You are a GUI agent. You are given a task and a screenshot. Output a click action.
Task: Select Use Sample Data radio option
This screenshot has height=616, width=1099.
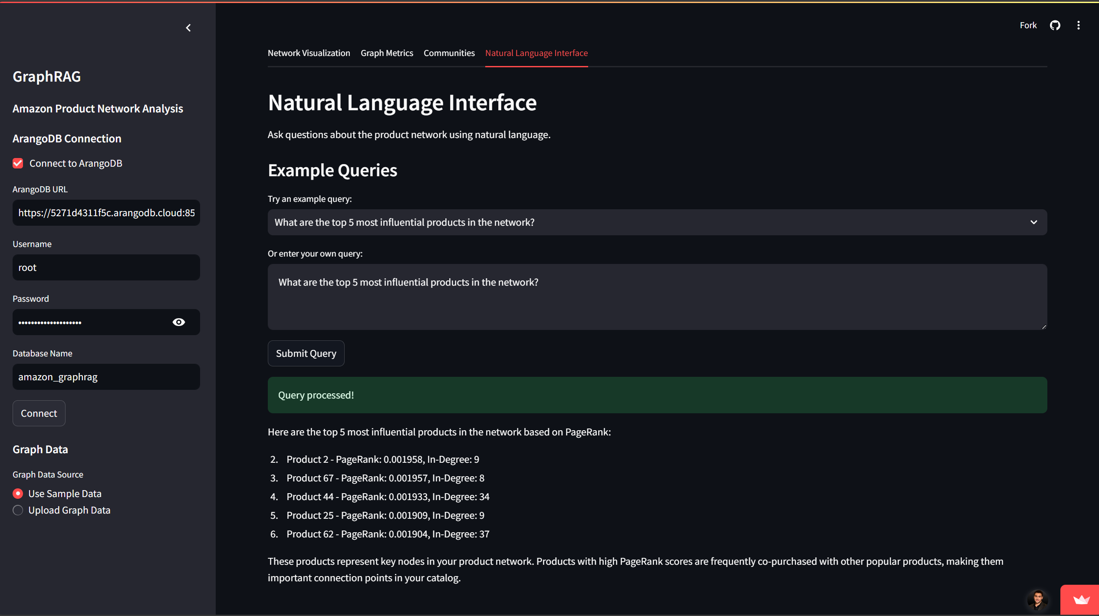[18, 494]
